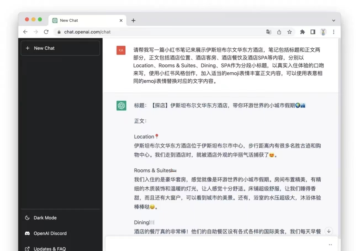Open the Chrome profile avatar
The image size is (359, 251).
point(323,32)
